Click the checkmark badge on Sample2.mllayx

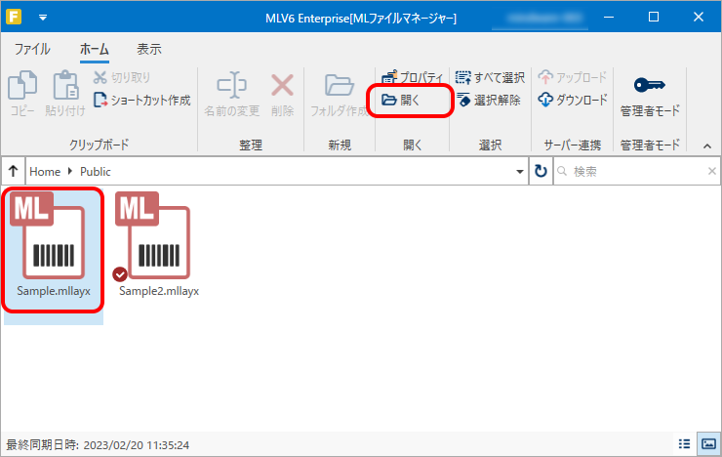(120, 274)
